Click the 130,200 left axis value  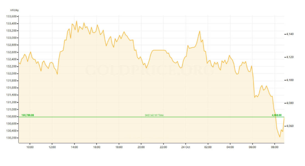[11, 138]
